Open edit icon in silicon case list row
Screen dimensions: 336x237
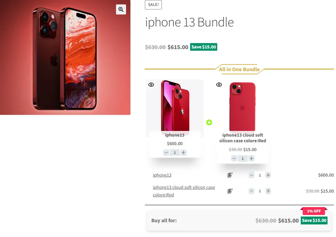point(230,191)
